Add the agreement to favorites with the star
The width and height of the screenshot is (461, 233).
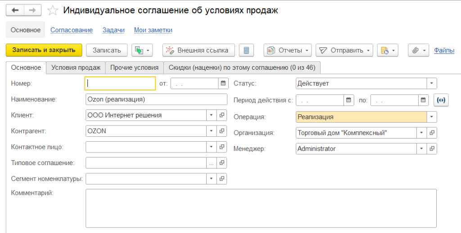click(x=53, y=10)
